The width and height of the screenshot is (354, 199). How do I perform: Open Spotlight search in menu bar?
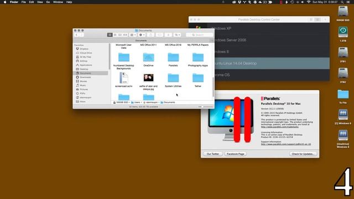[342, 2]
